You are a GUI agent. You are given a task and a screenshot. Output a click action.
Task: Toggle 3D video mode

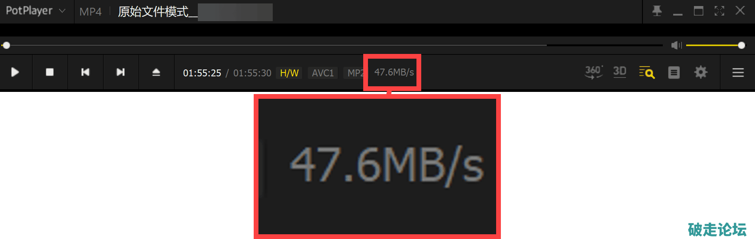[620, 72]
